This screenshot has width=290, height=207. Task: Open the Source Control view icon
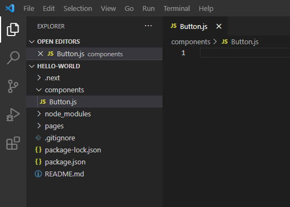pyautogui.click(x=13, y=86)
